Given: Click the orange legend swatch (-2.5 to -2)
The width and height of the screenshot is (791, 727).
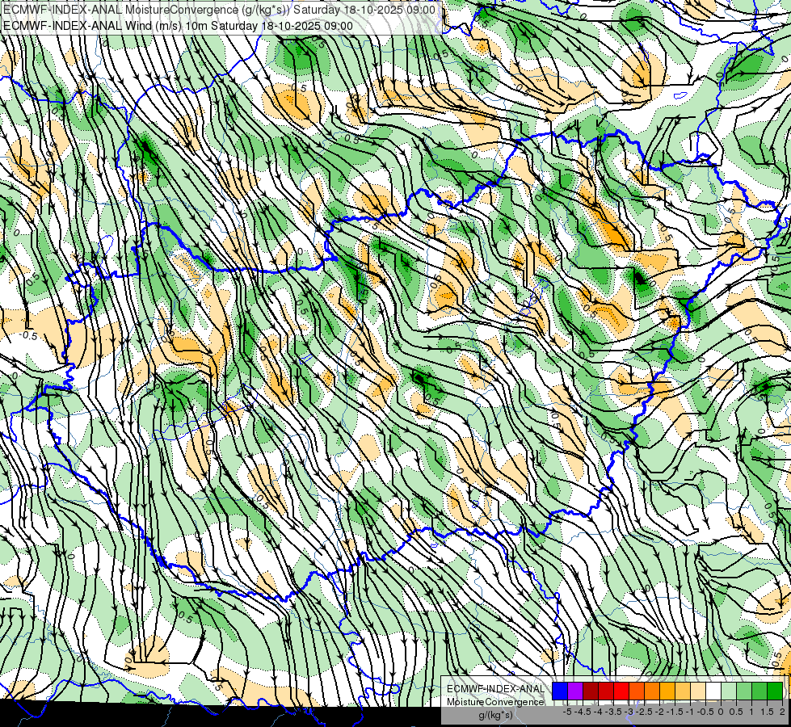Looking at the screenshot, I should (x=652, y=691).
